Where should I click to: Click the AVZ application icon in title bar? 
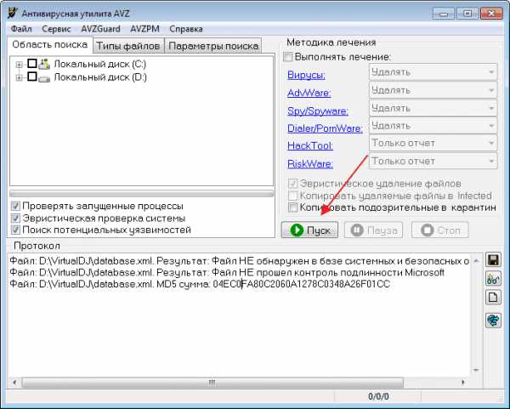tap(12, 12)
